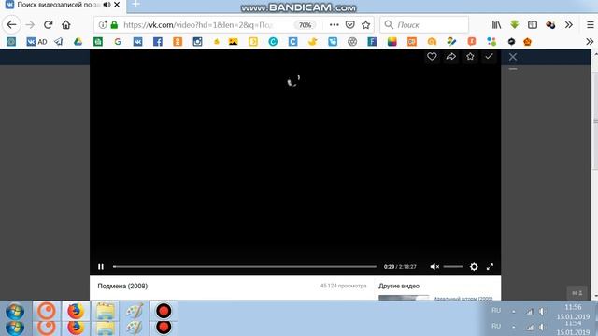This screenshot has width=598, height=336.
Task: Open the round teal C bookmark
Action: 273,41
